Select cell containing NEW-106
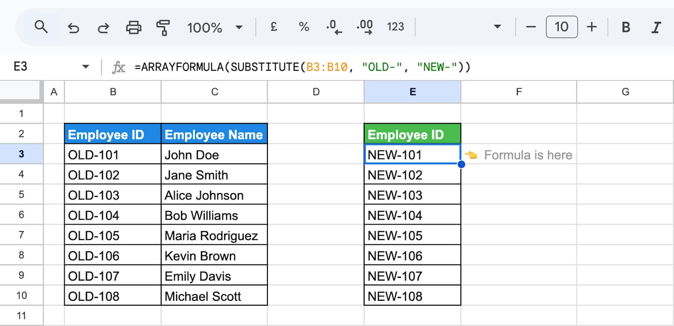674x326 pixels. [x=412, y=255]
